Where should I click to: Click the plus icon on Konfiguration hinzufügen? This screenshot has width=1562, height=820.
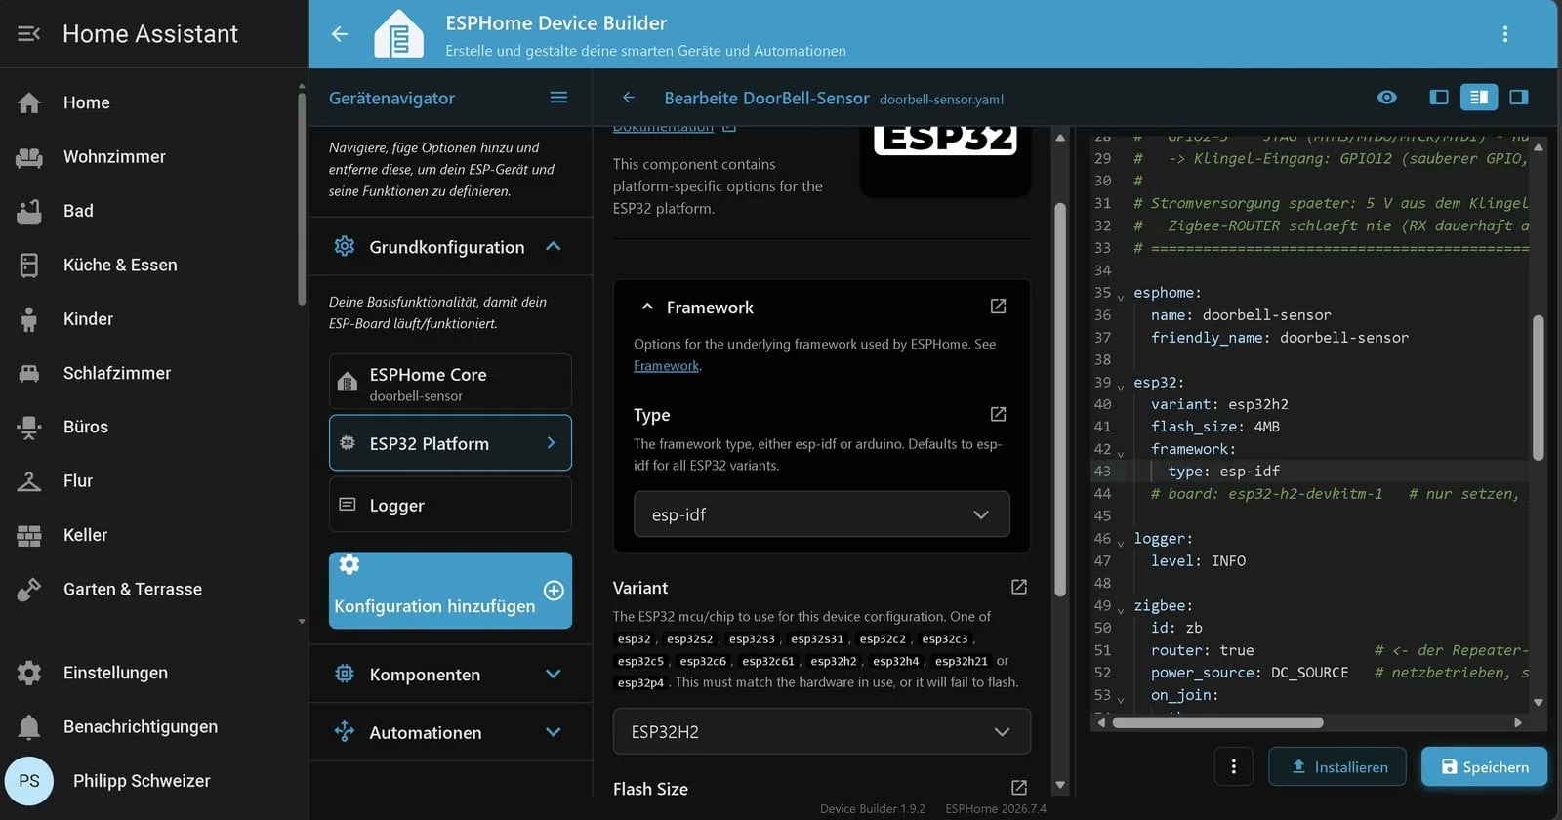(x=554, y=590)
